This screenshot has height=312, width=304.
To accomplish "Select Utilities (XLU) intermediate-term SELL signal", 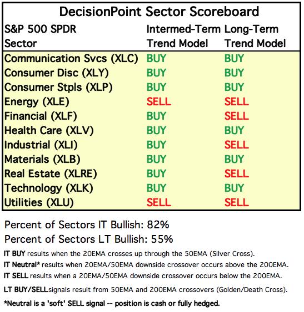I will (x=159, y=202).
